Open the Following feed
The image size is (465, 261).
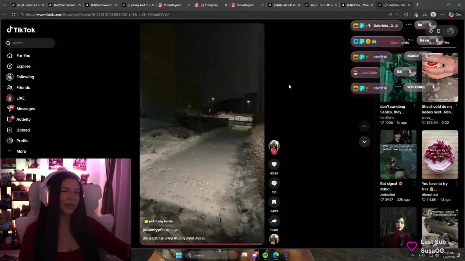25,77
